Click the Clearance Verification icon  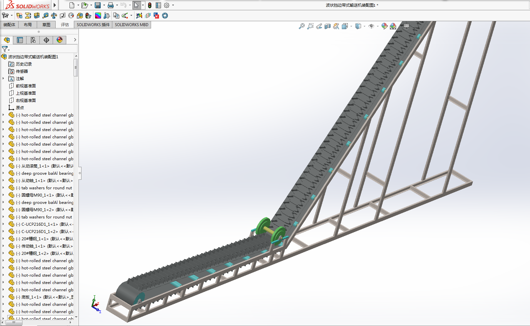point(28,16)
